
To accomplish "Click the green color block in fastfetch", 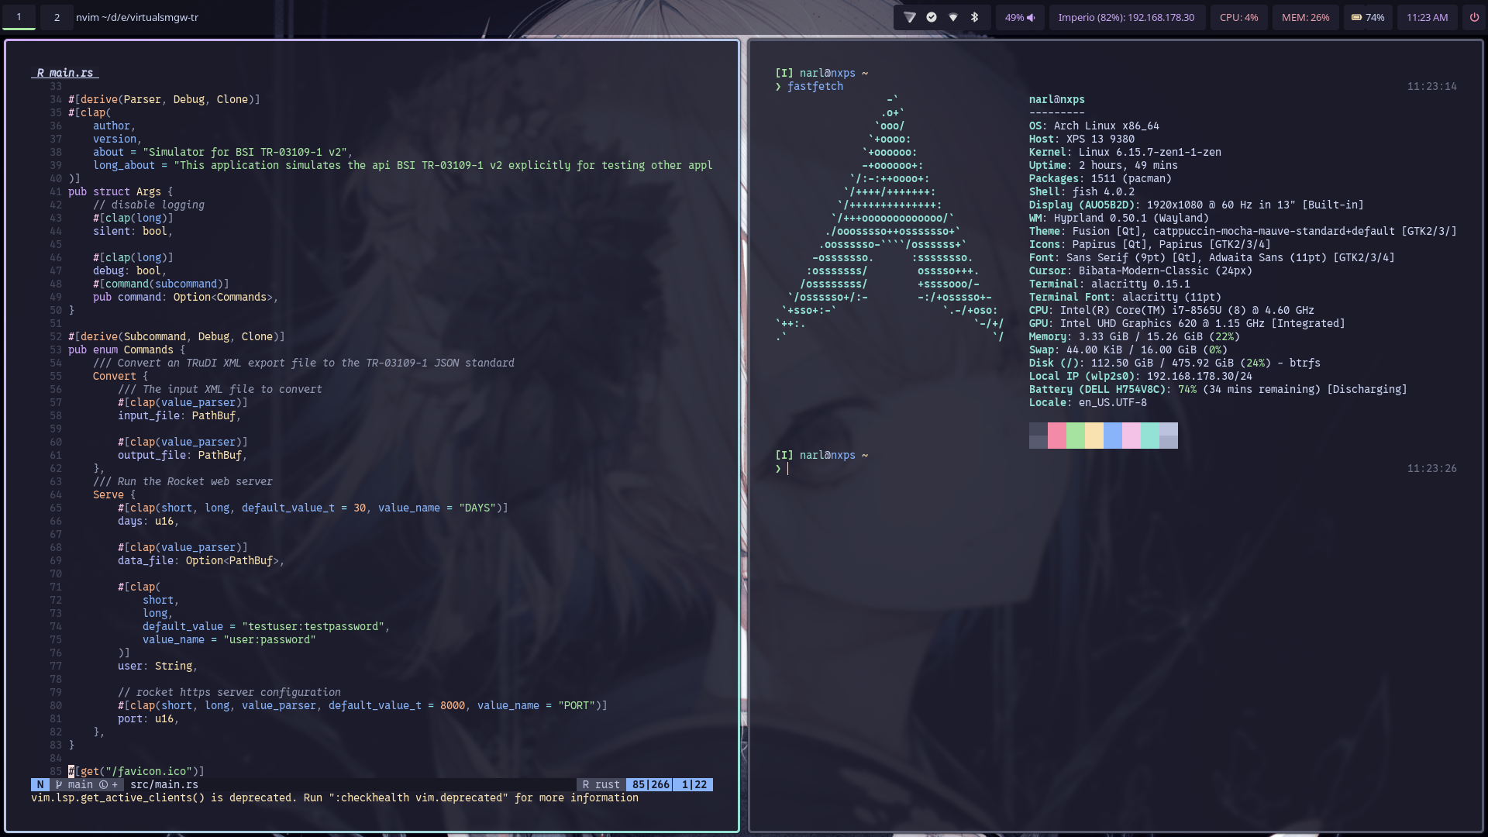I will [1075, 436].
